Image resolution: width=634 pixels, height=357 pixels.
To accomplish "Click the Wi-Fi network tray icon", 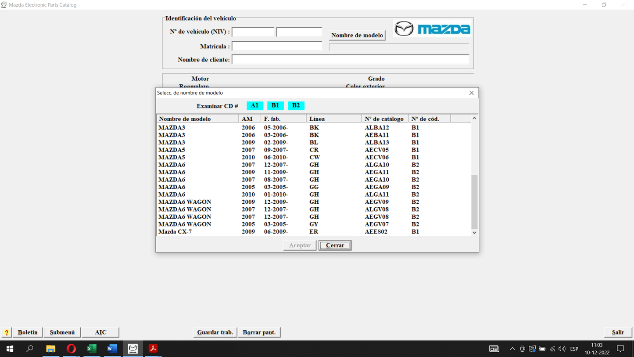I will pyautogui.click(x=552, y=349).
